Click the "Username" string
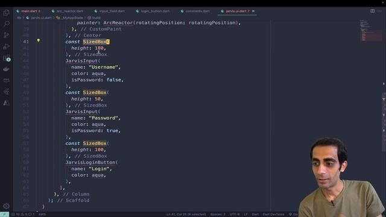This screenshot has width=386, height=217. click(103, 67)
